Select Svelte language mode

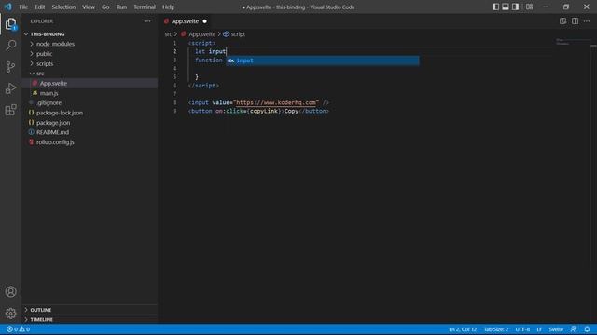coord(556,329)
